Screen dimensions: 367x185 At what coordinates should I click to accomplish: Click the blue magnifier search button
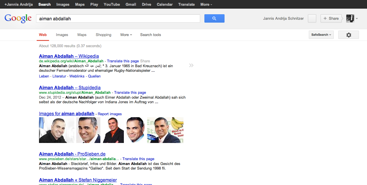pyautogui.click(x=214, y=18)
